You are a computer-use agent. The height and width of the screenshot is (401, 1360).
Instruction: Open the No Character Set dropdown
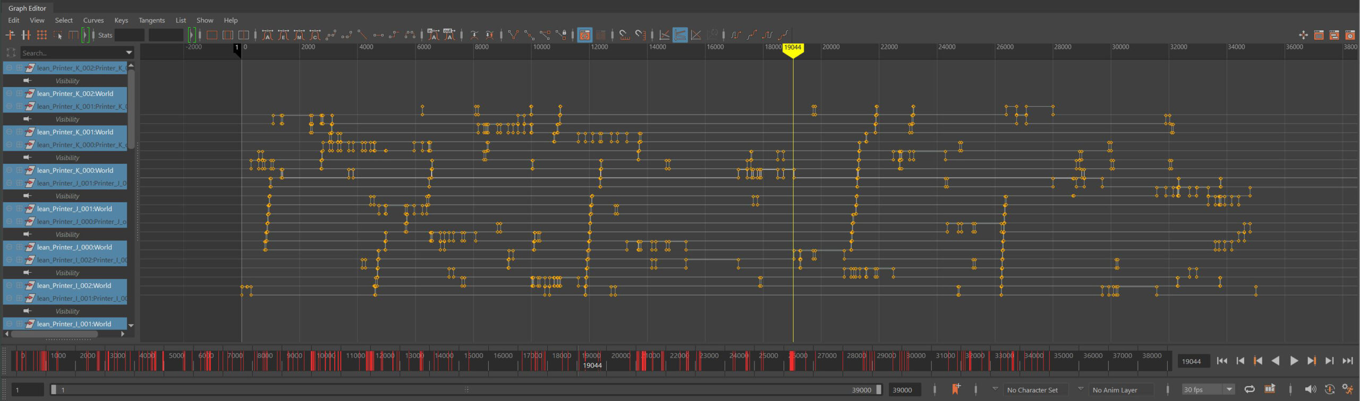click(995, 389)
